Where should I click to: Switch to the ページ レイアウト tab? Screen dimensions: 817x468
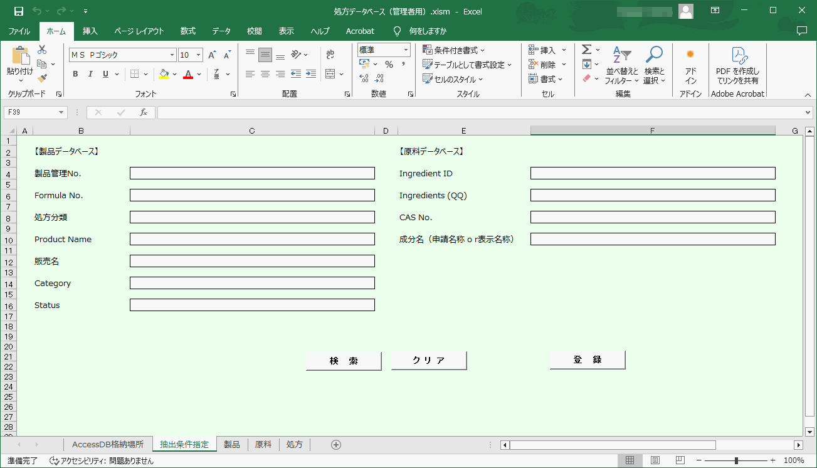139,31
